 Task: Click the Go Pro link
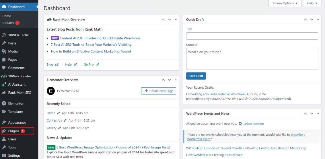coord(89,65)
